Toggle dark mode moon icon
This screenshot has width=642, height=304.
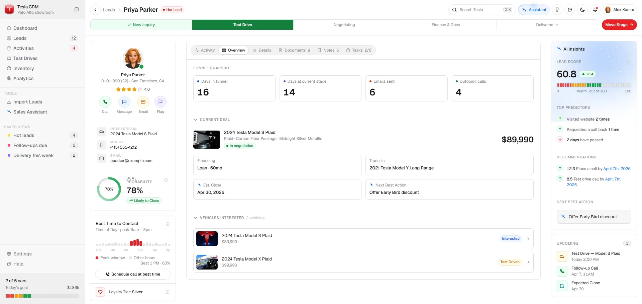coord(582,10)
